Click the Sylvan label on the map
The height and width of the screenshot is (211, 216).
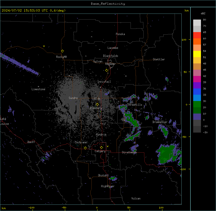98,61
